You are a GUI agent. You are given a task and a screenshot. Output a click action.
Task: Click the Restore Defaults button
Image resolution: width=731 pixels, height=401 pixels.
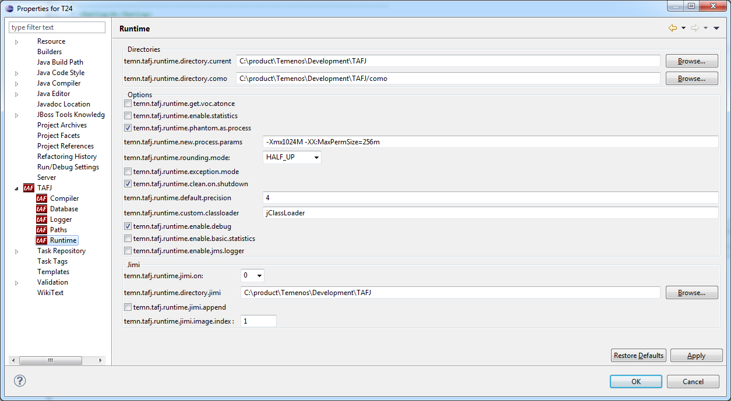pos(638,356)
